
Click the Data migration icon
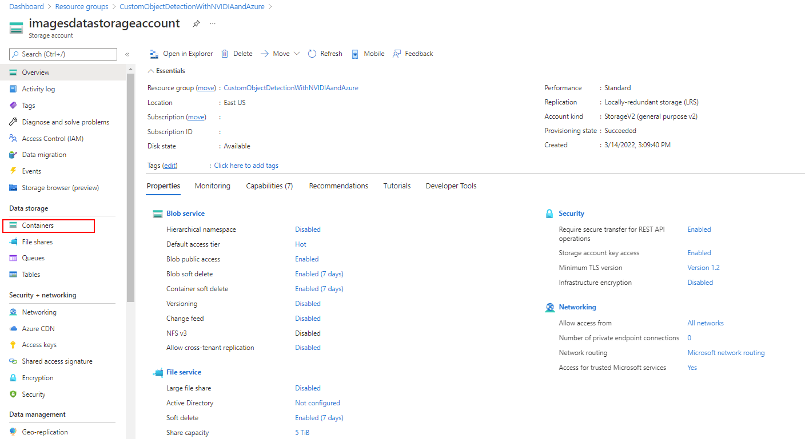pos(13,155)
